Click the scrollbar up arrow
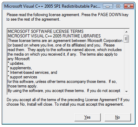The image size is (138, 127). click(126, 32)
